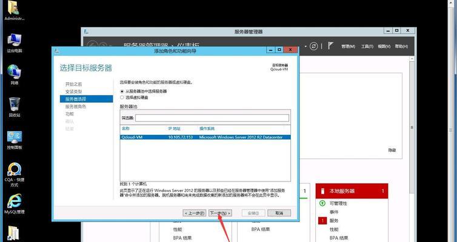Click the red services alert badge

click(322, 221)
